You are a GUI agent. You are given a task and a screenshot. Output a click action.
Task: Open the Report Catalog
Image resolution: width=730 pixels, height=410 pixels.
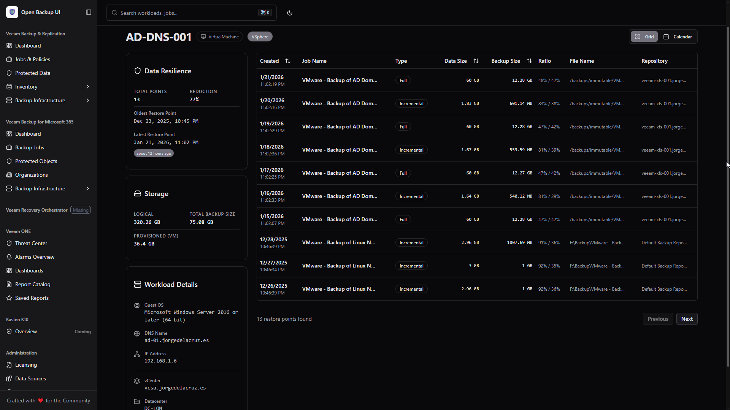tap(33, 284)
